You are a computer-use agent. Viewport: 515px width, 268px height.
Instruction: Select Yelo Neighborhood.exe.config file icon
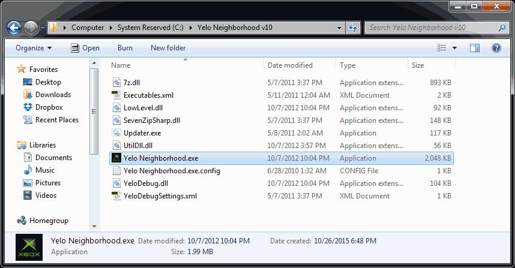click(116, 171)
